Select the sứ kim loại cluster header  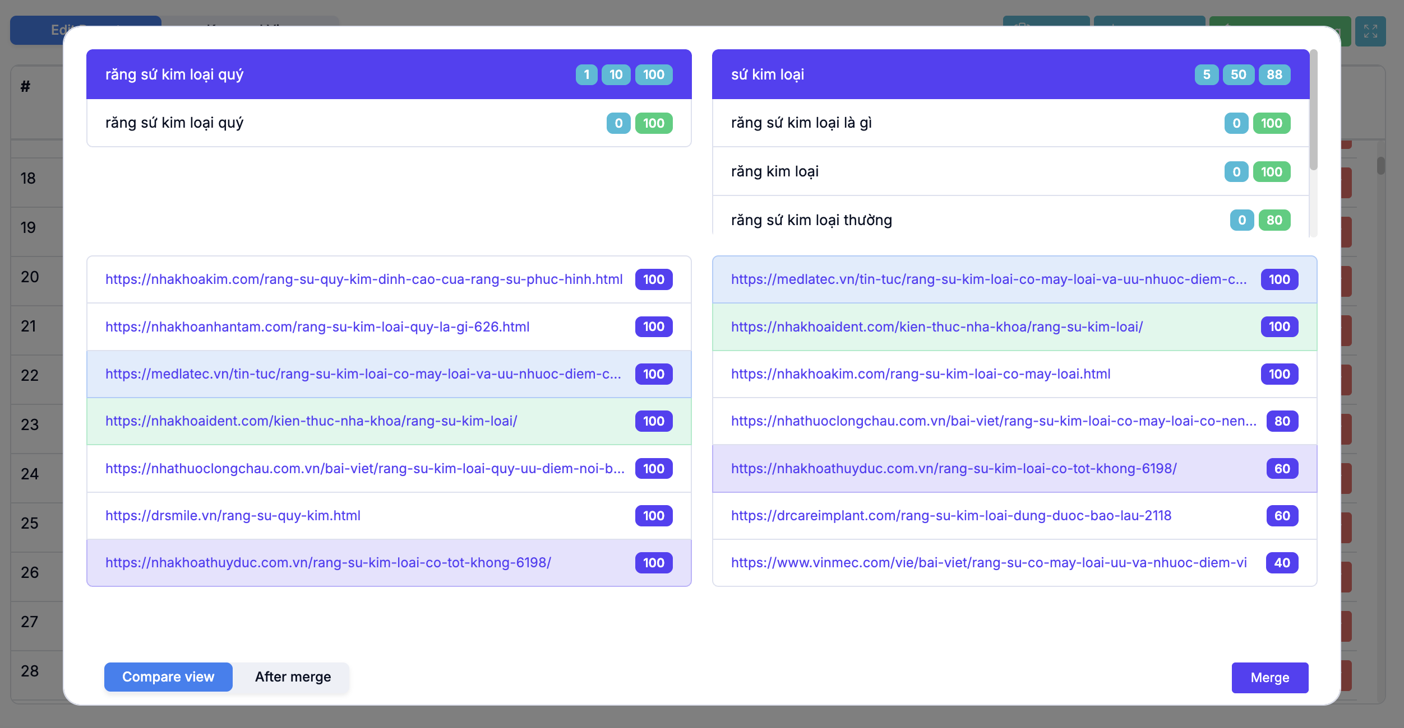point(1010,74)
